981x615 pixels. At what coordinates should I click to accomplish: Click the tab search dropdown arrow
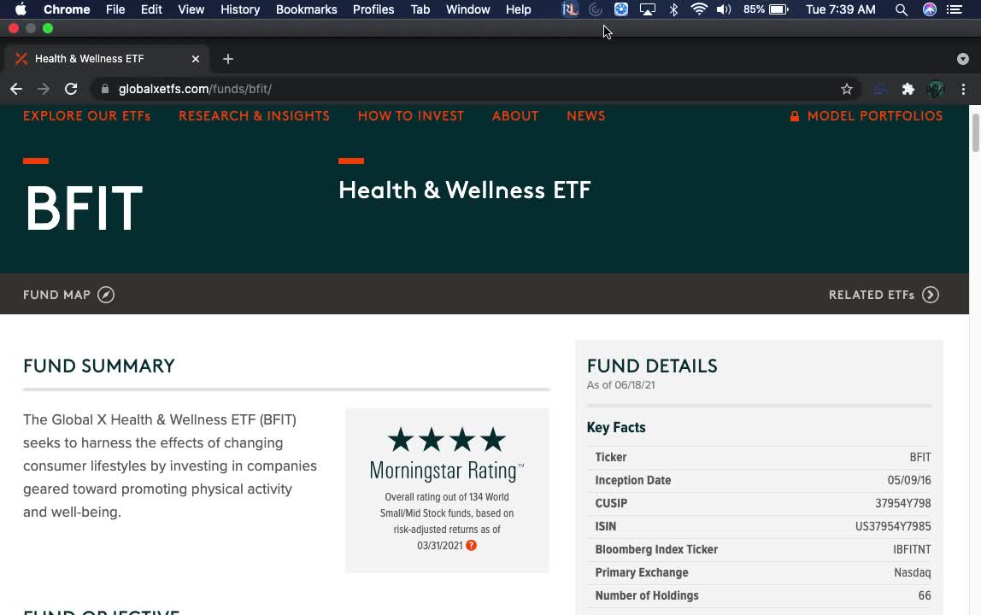(x=963, y=59)
